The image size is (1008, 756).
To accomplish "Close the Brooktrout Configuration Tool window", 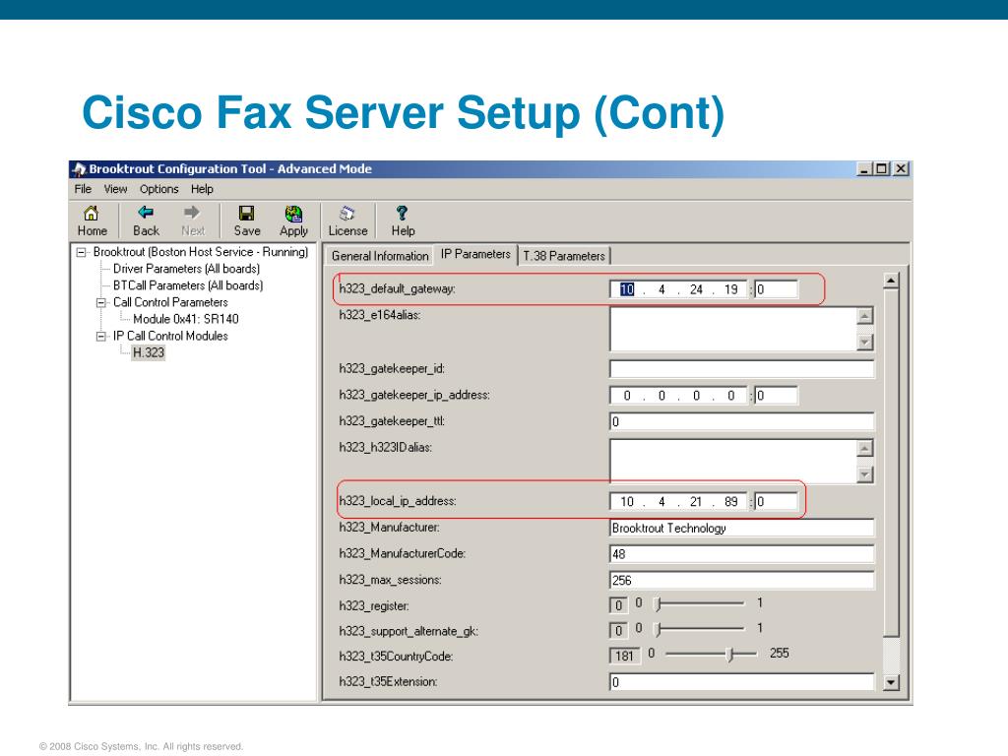I will click(901, 169).
